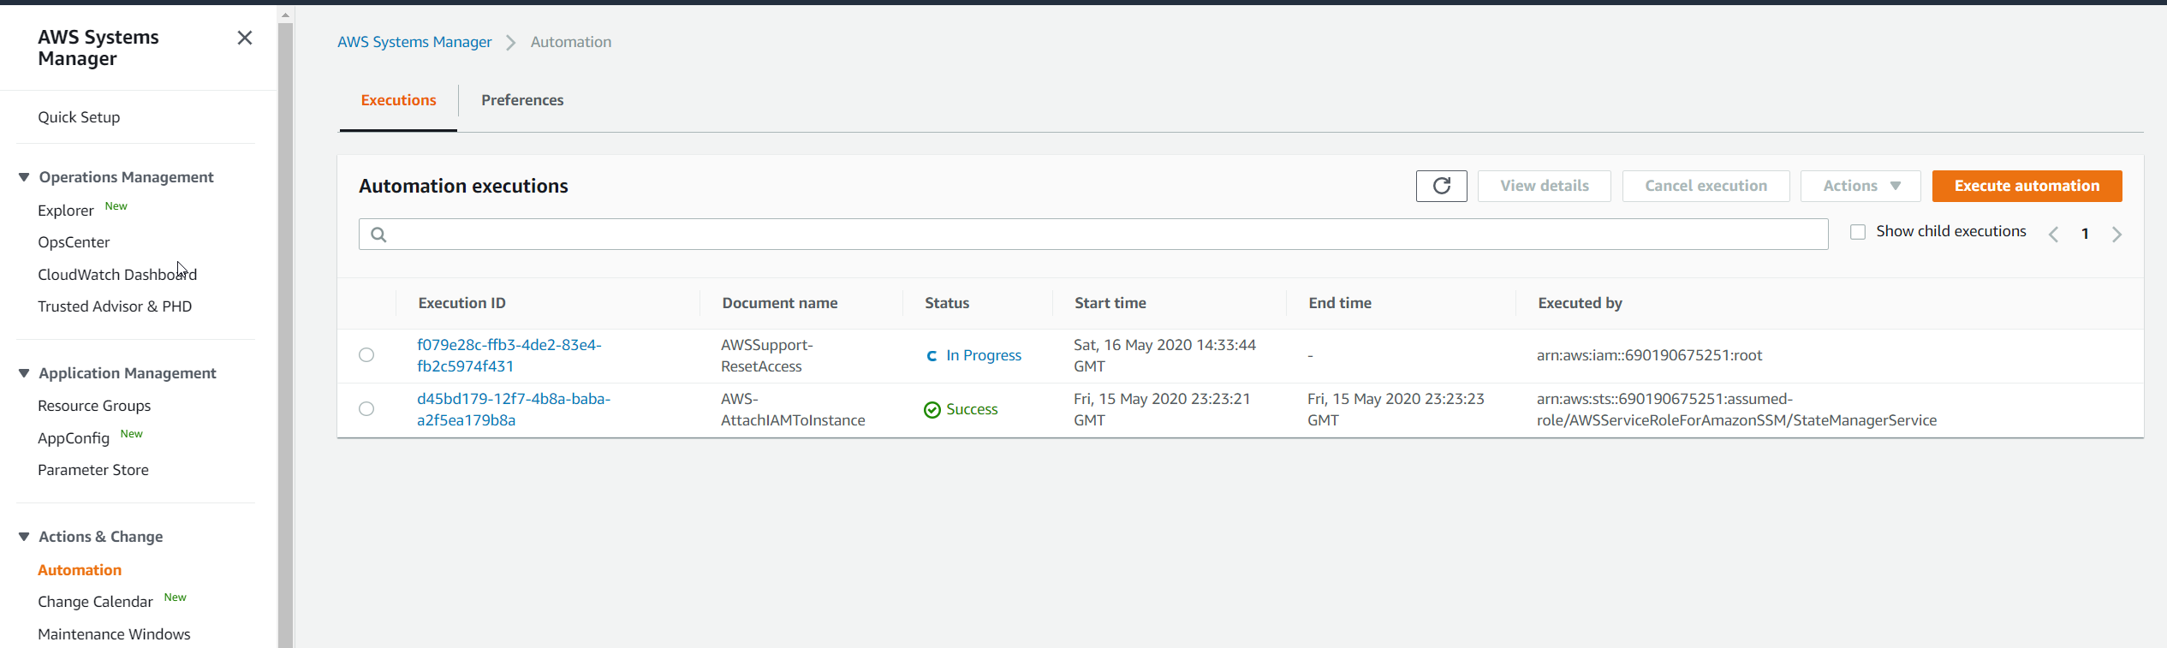Collapse the Application Management section

point(24,373)
